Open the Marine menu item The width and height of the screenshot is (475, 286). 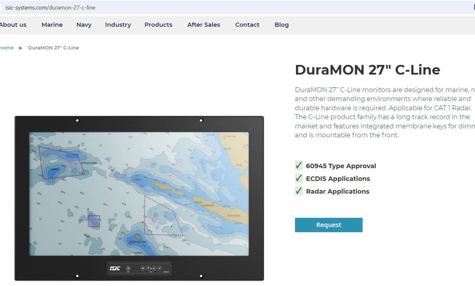pyautogui.click(x=52, y=25)
